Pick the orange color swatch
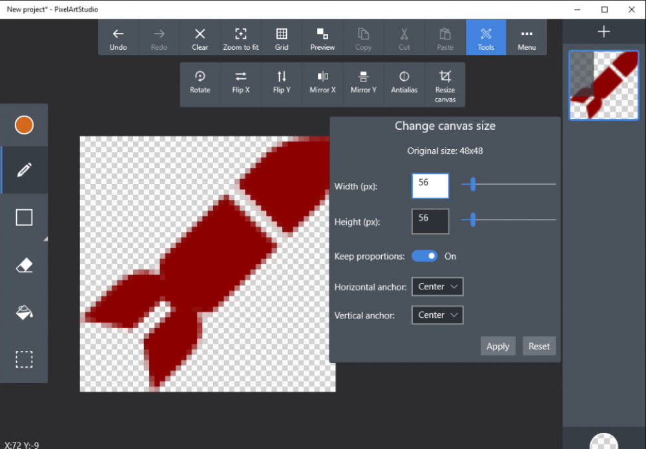646x449 pixels. pyautogui.click(x=24, y=125)
